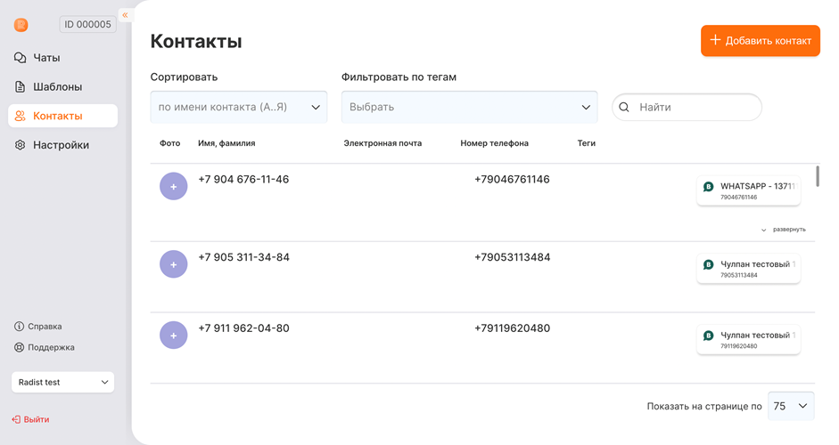Click the Настройки gear icon
Image resolution: width=839 pixels, height=445 pixels.
(x=20, y=145)
